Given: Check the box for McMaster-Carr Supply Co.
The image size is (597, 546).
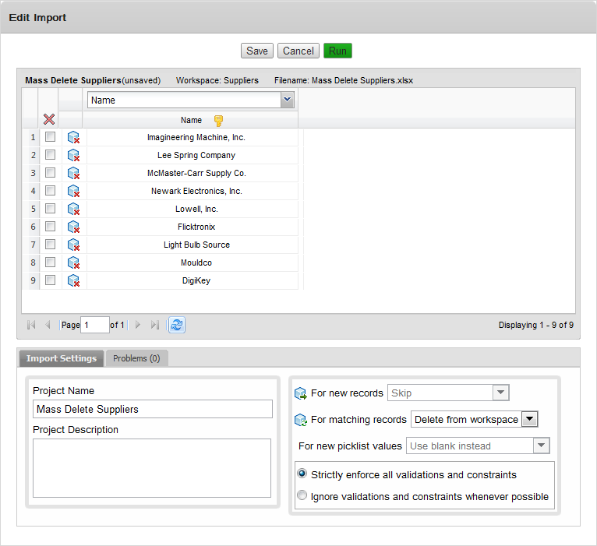Looking at the screenshot, I should [50, 172].
